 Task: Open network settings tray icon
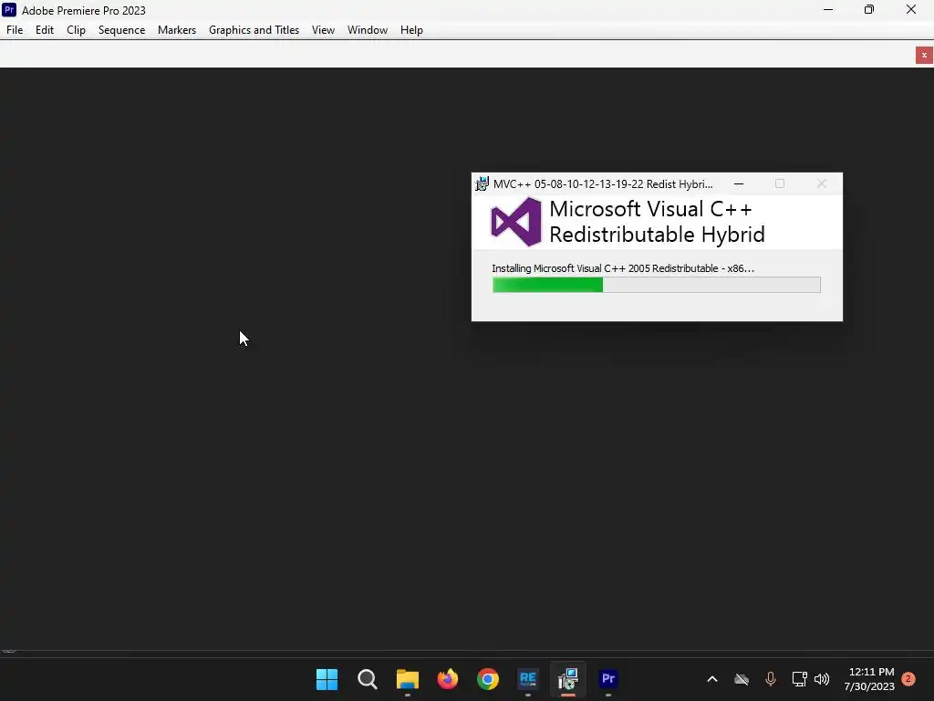point(799,679)
